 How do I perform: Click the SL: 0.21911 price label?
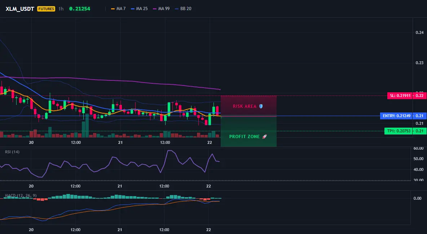(400, 96)
